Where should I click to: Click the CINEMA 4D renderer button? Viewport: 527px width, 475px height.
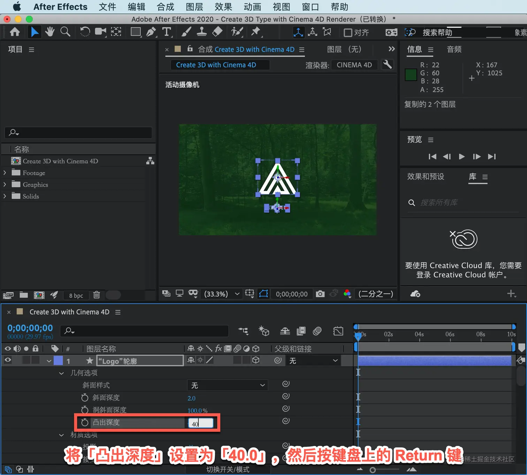pos(354,65)
